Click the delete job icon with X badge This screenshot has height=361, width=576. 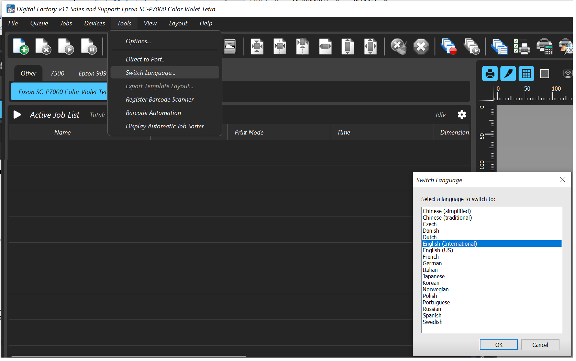(x=43, y=46)
